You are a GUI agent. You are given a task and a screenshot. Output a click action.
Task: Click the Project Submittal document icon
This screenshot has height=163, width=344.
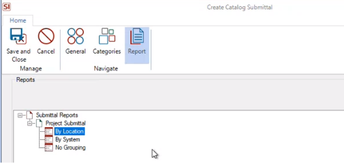[x=39, y=123]
